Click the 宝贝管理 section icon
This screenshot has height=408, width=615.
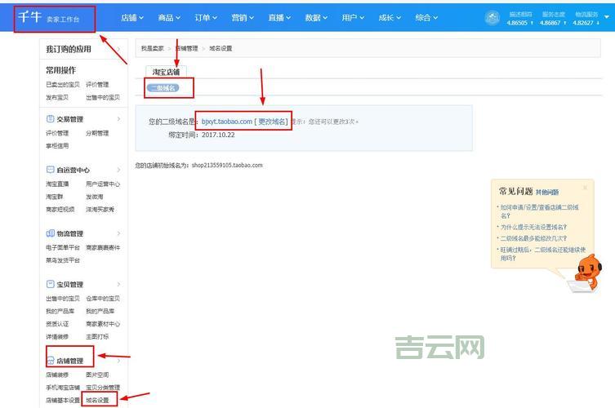pyautogui.click(x=50, y=284)
